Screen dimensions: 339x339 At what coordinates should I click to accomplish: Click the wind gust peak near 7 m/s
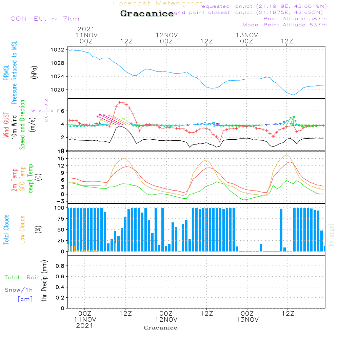pyautogui.click(x=120, y=102)
